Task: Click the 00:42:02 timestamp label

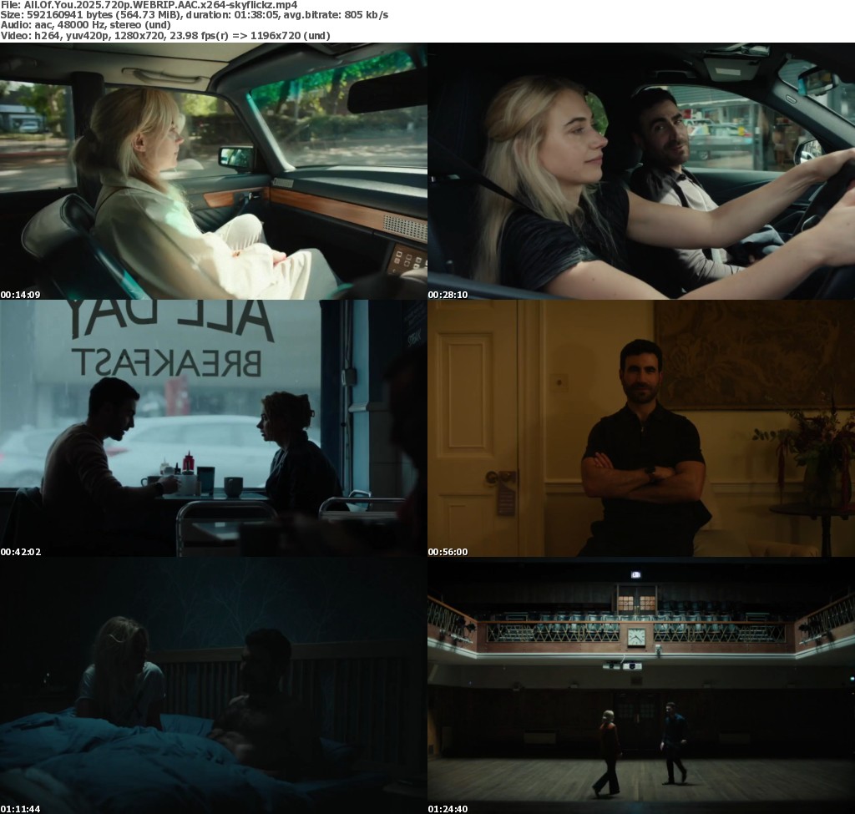Action: 21,553
